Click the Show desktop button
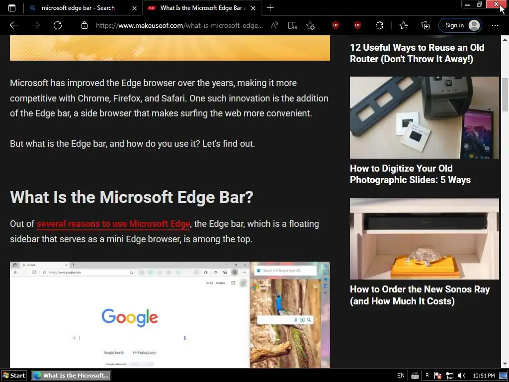 pos(503,376)
